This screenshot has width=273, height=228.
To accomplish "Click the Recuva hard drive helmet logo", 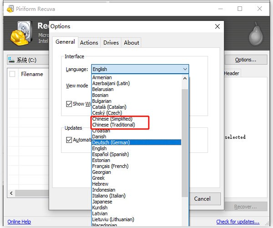I will click(x=21, y=33).
